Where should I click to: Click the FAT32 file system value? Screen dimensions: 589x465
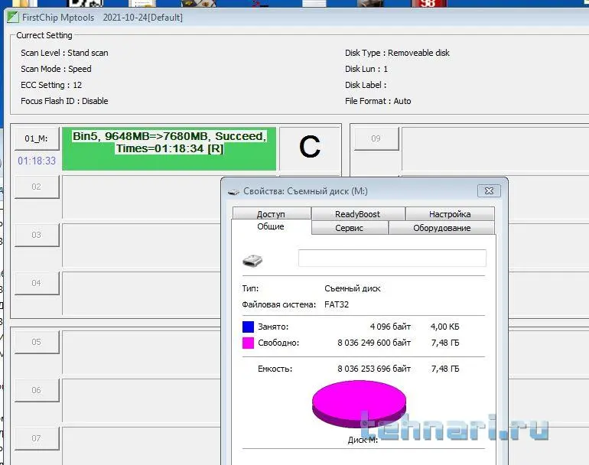(337, 304)
